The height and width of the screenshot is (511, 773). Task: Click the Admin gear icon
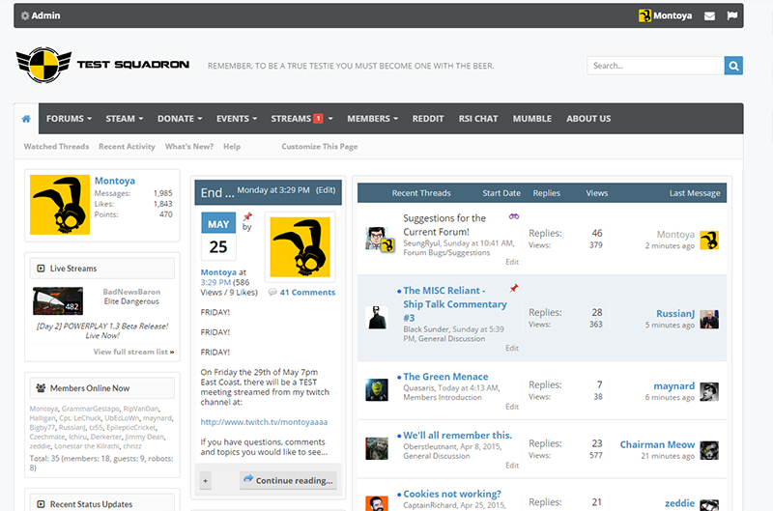[x=25, y=16]
